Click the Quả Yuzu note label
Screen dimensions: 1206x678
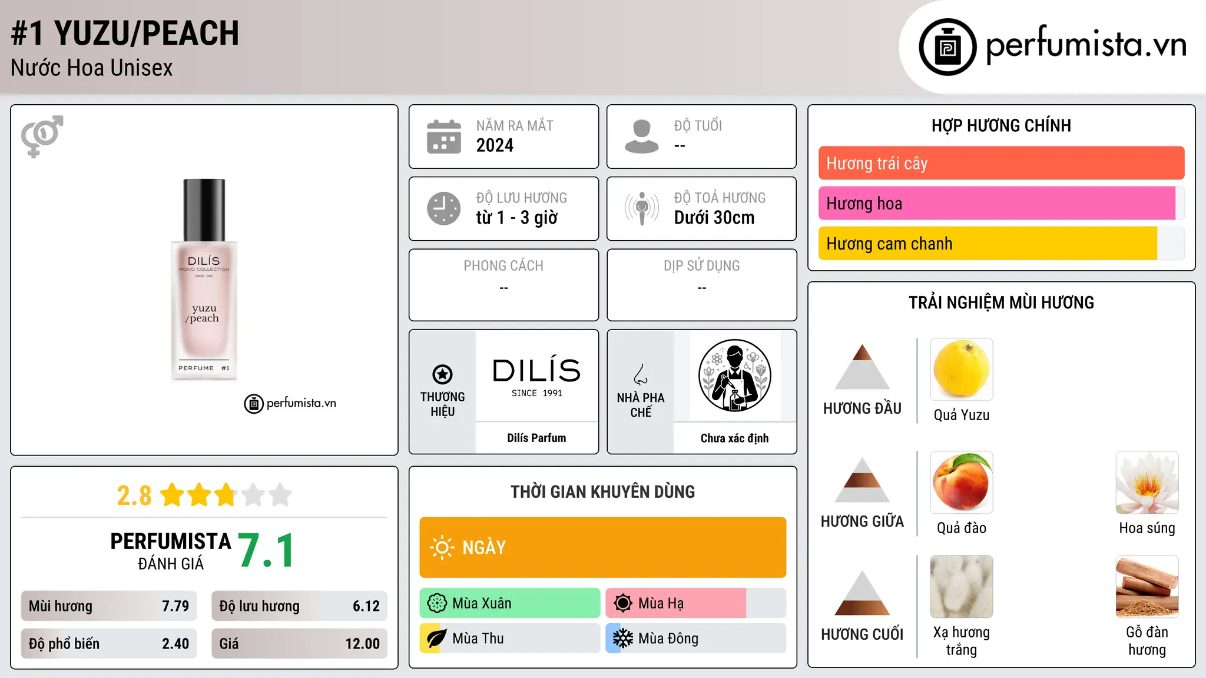point(962,415)
